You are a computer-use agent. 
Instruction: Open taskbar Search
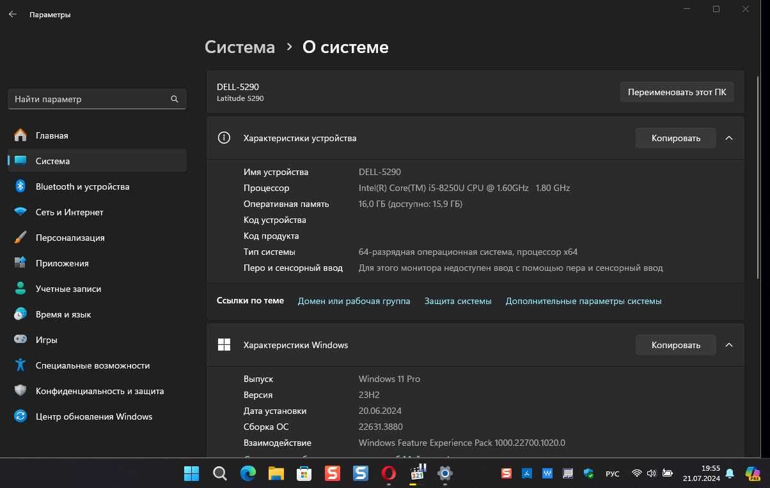pyautogui.click(x=219, y=473)
